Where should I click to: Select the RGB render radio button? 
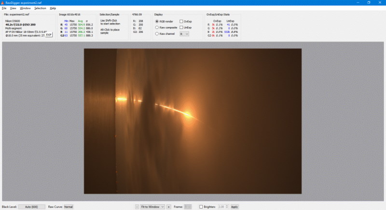(157, 21)
